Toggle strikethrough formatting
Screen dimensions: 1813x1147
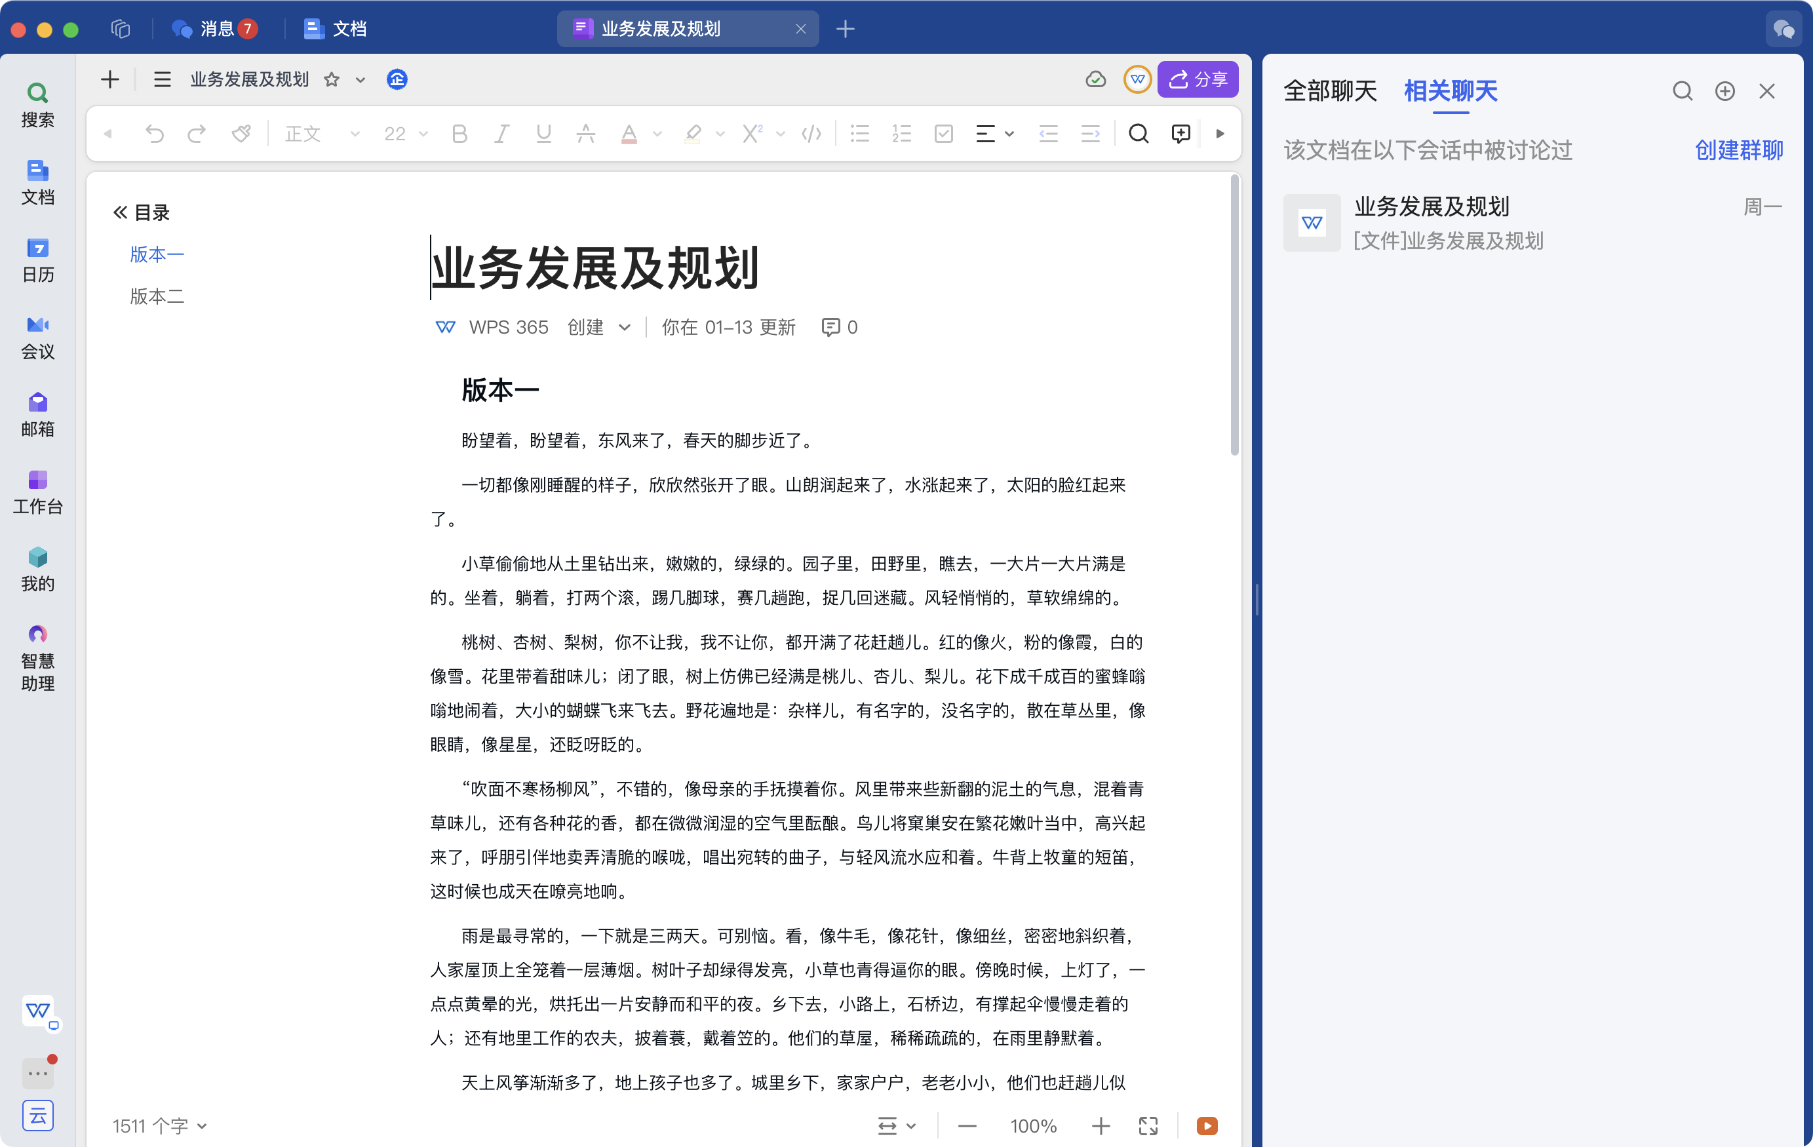[586, 134]
